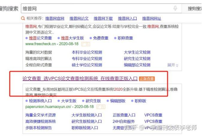Select the text 全程自助式查重
202x136 pixels.
click(39, 65)
